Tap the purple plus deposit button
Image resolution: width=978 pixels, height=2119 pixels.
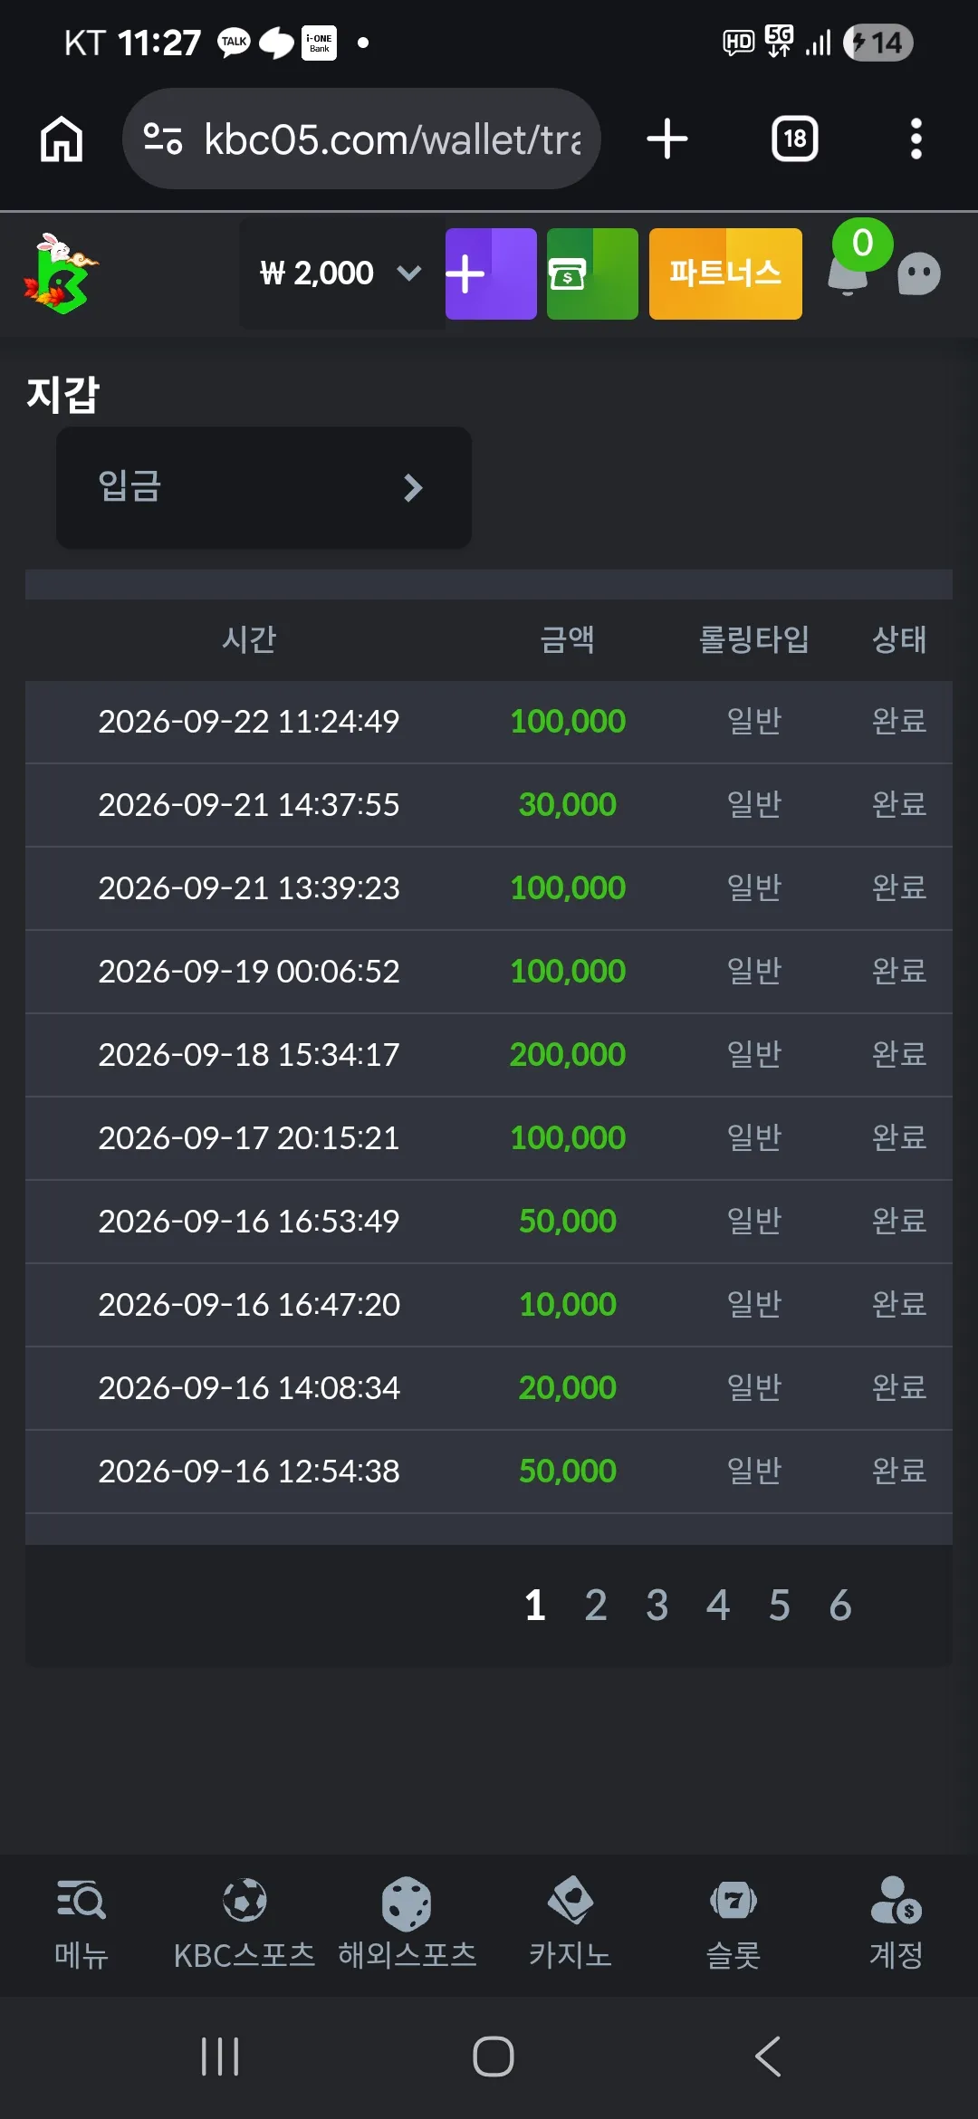pyautogui.click(x=491, y=273)
